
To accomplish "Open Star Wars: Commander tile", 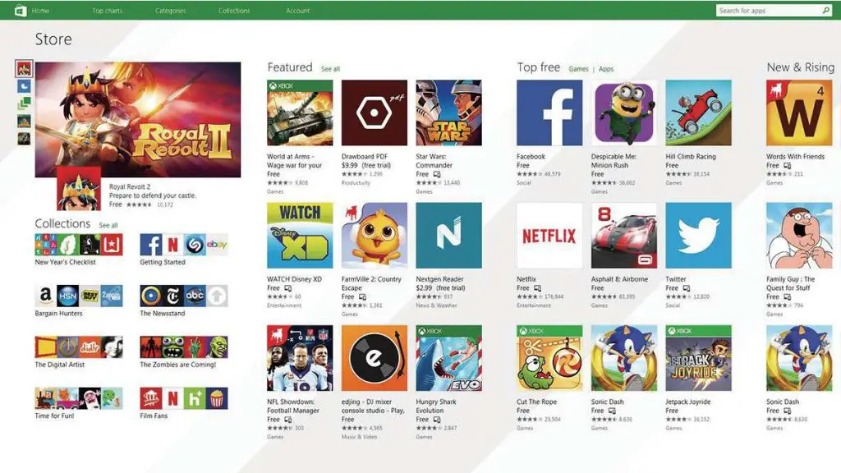I will pyautogui.click(x=448, y=113).
